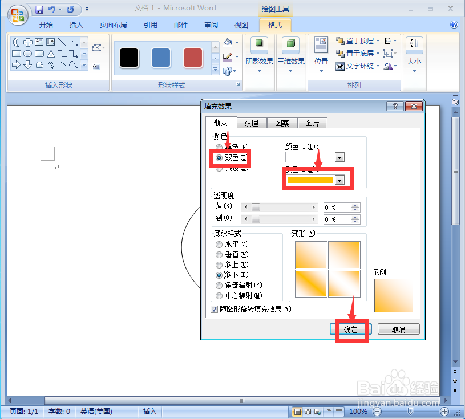Click the Office button logo
465x419 pixels.
(18, 15)
